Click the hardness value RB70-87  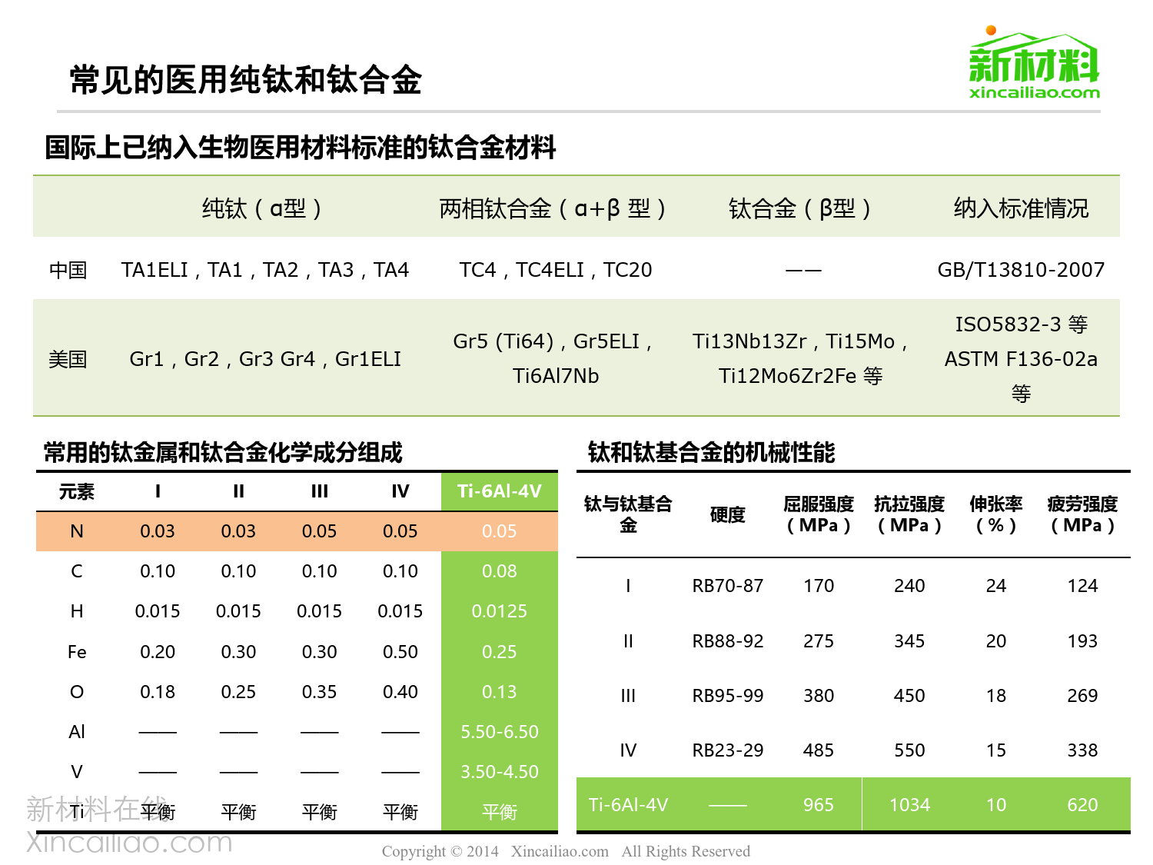[728, 586]
